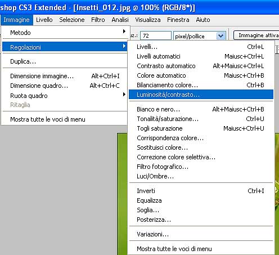Click the resolution field showing 72
The width and height of the screenshot is (279, 255).
coord(156,35)
